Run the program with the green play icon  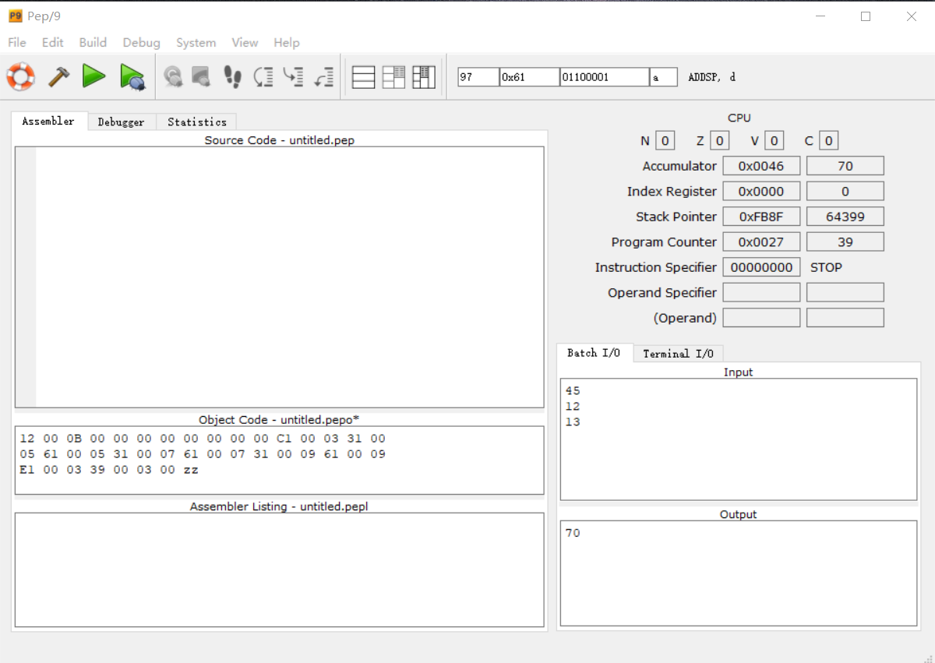(x=94, y=76)
